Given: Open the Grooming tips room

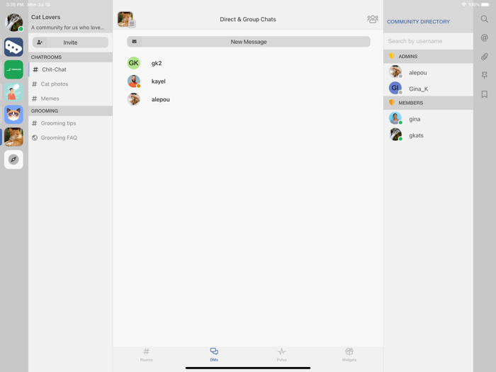Looking at the screenshot, I should (x=71, y=123).
